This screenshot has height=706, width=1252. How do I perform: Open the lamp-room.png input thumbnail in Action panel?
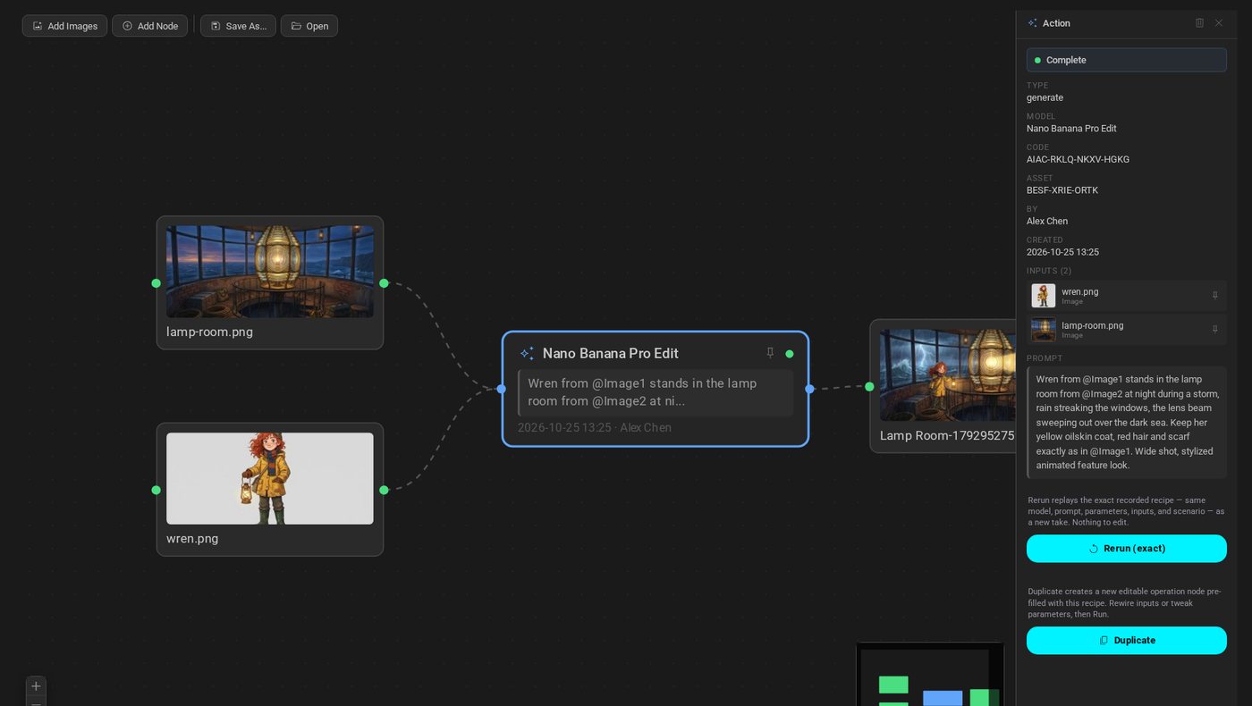click(1043, 330)
